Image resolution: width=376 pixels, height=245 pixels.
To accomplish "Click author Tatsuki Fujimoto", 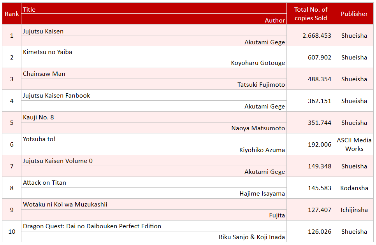I will (x=261, y=85).
